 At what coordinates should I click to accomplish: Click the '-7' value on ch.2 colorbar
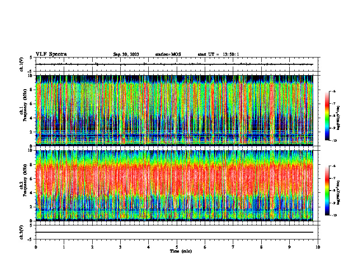click(334, 178)
